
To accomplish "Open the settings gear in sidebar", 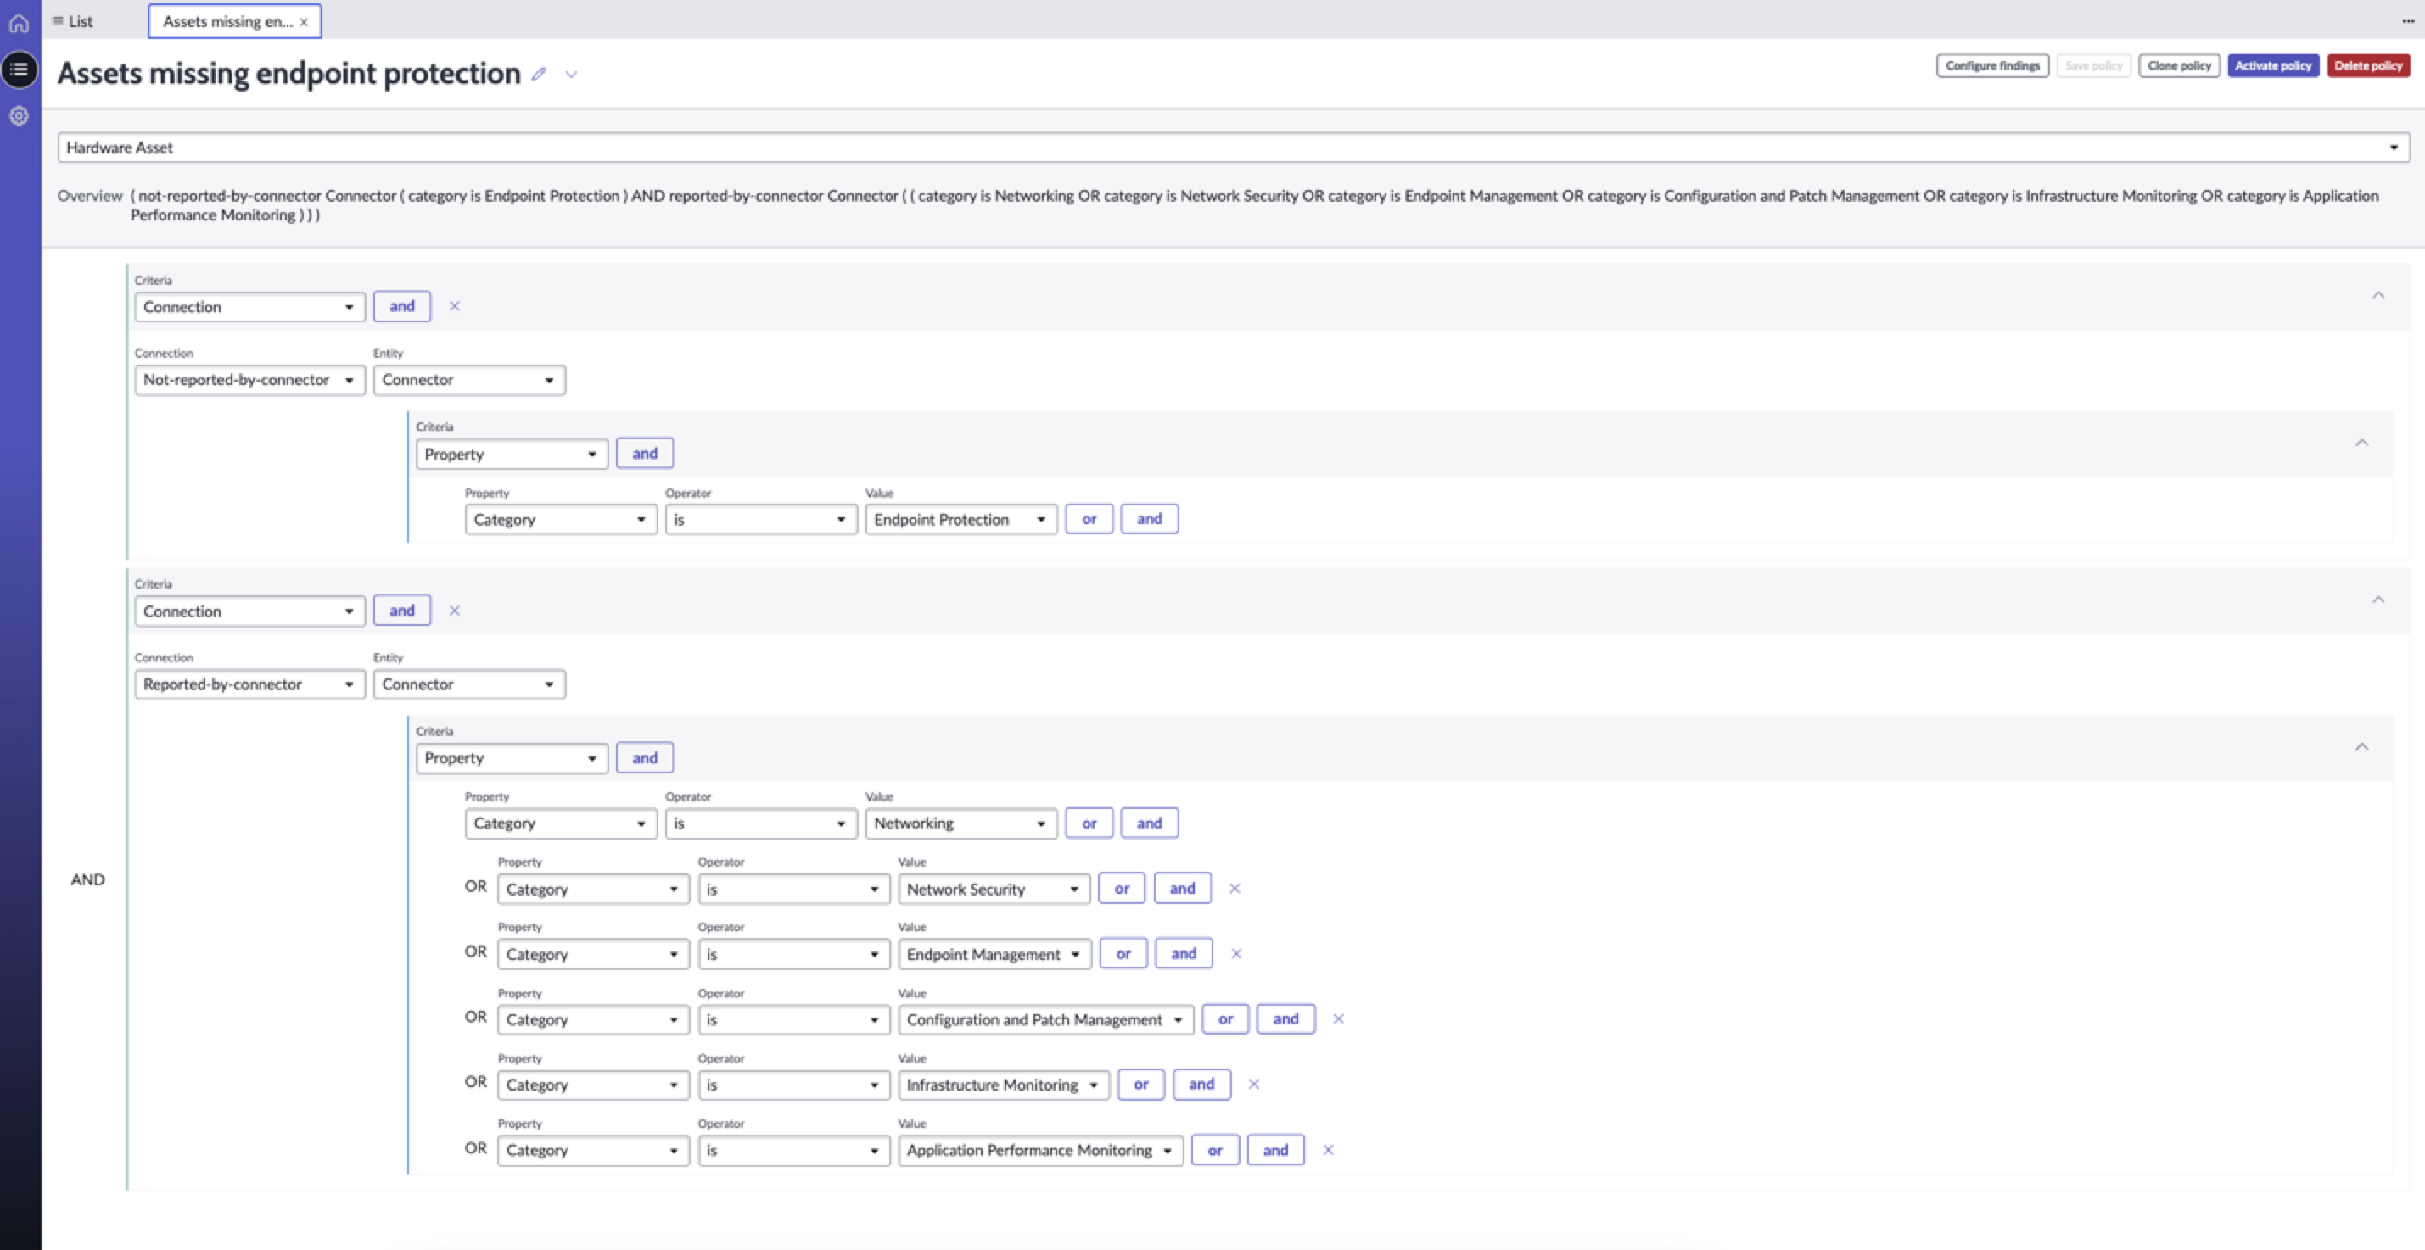I will tap(19, 115).
